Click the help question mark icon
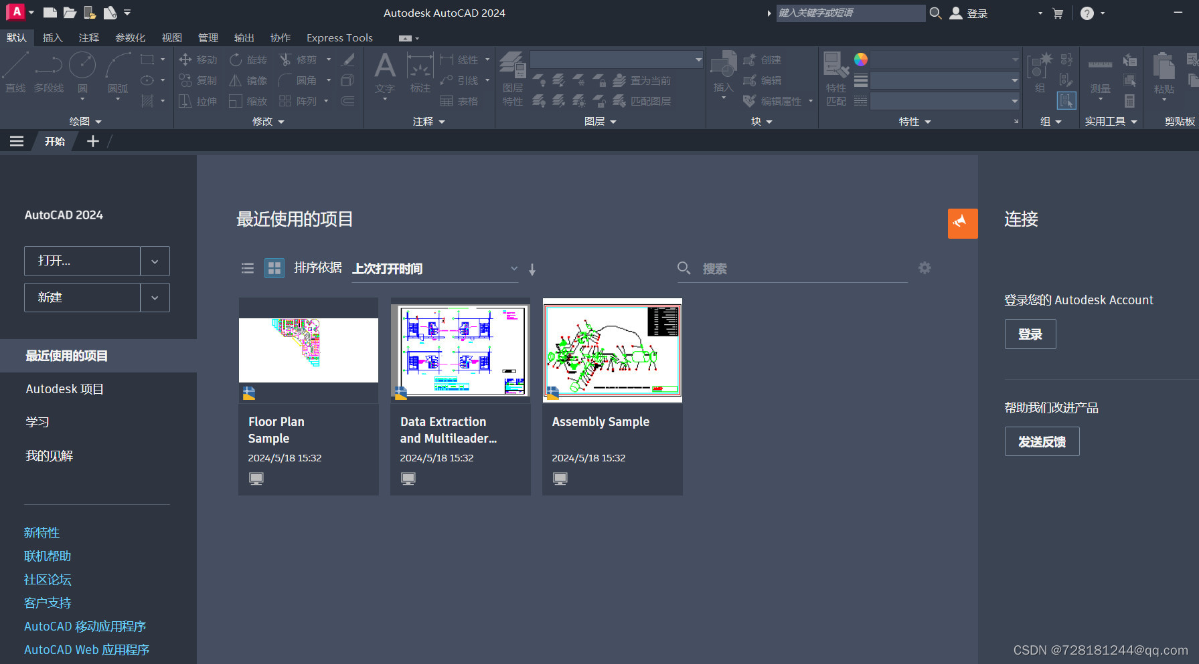Screen dimensions: 1199x664 click(1087, 13)
